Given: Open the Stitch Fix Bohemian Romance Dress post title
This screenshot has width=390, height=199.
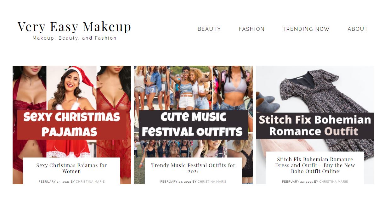Looking at the screenshot, I should pyautogui.click(x=315, y=165).
